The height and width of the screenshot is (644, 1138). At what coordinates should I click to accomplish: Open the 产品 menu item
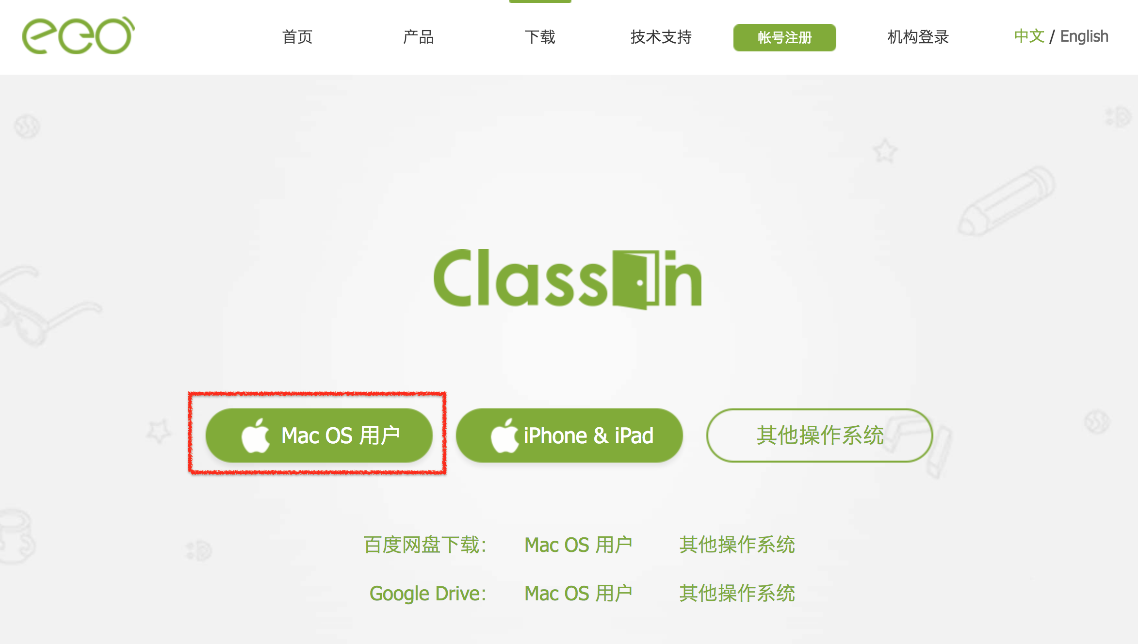pos(418,37)
